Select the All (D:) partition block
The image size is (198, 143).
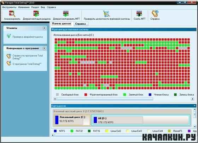pyautogui.click(x=141, y=120)
